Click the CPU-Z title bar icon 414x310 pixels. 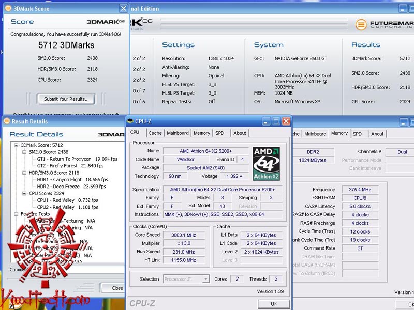[x=130, y=121]
